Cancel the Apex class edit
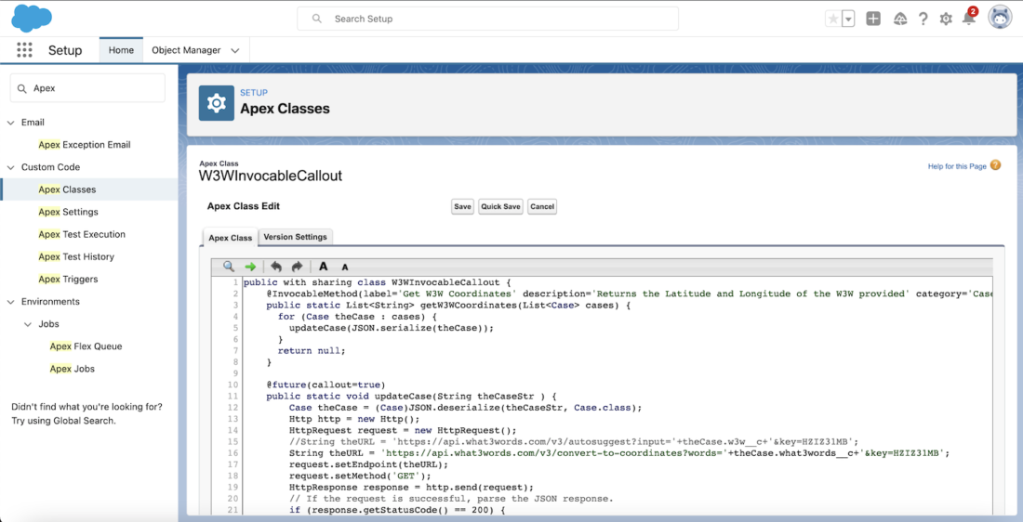Viewport: 1023px width, 522px height. tap(542, 206)
